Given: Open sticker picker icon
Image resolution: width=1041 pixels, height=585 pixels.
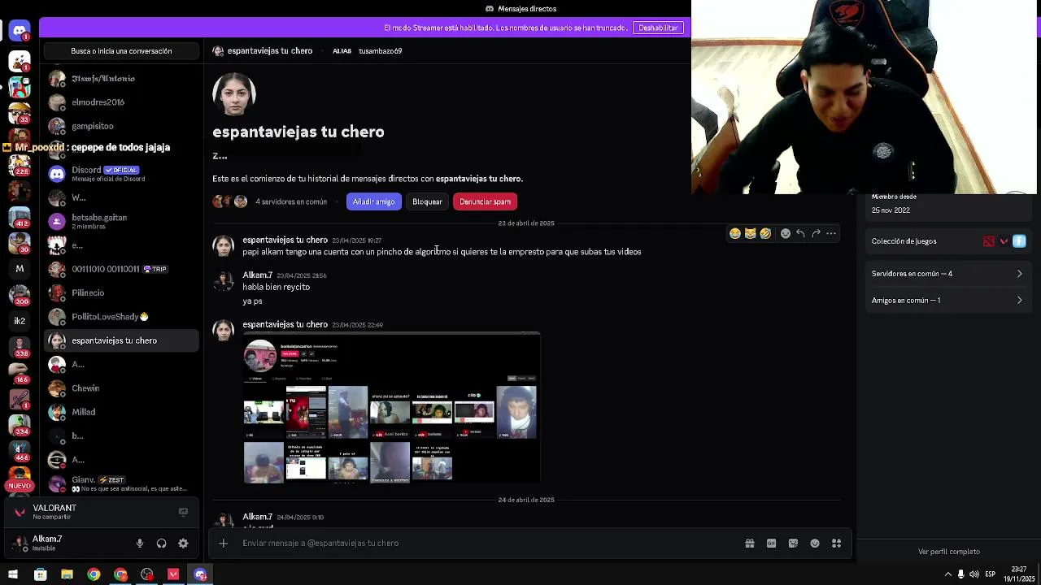Looking at the screenshot, I should click(x=793, y=544).
